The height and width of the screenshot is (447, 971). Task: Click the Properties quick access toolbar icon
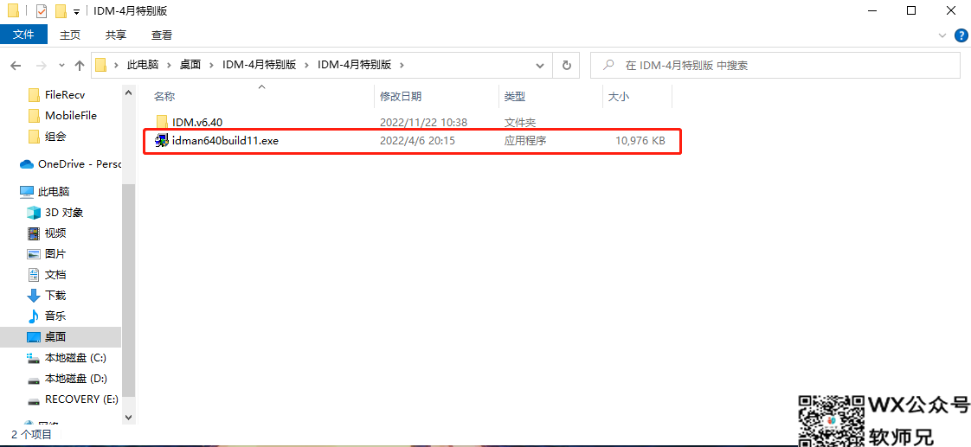(42, 11)
